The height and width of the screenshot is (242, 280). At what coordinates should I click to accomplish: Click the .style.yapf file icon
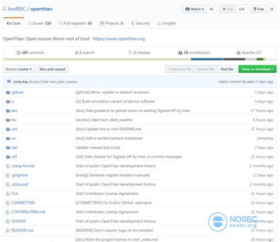8,184
